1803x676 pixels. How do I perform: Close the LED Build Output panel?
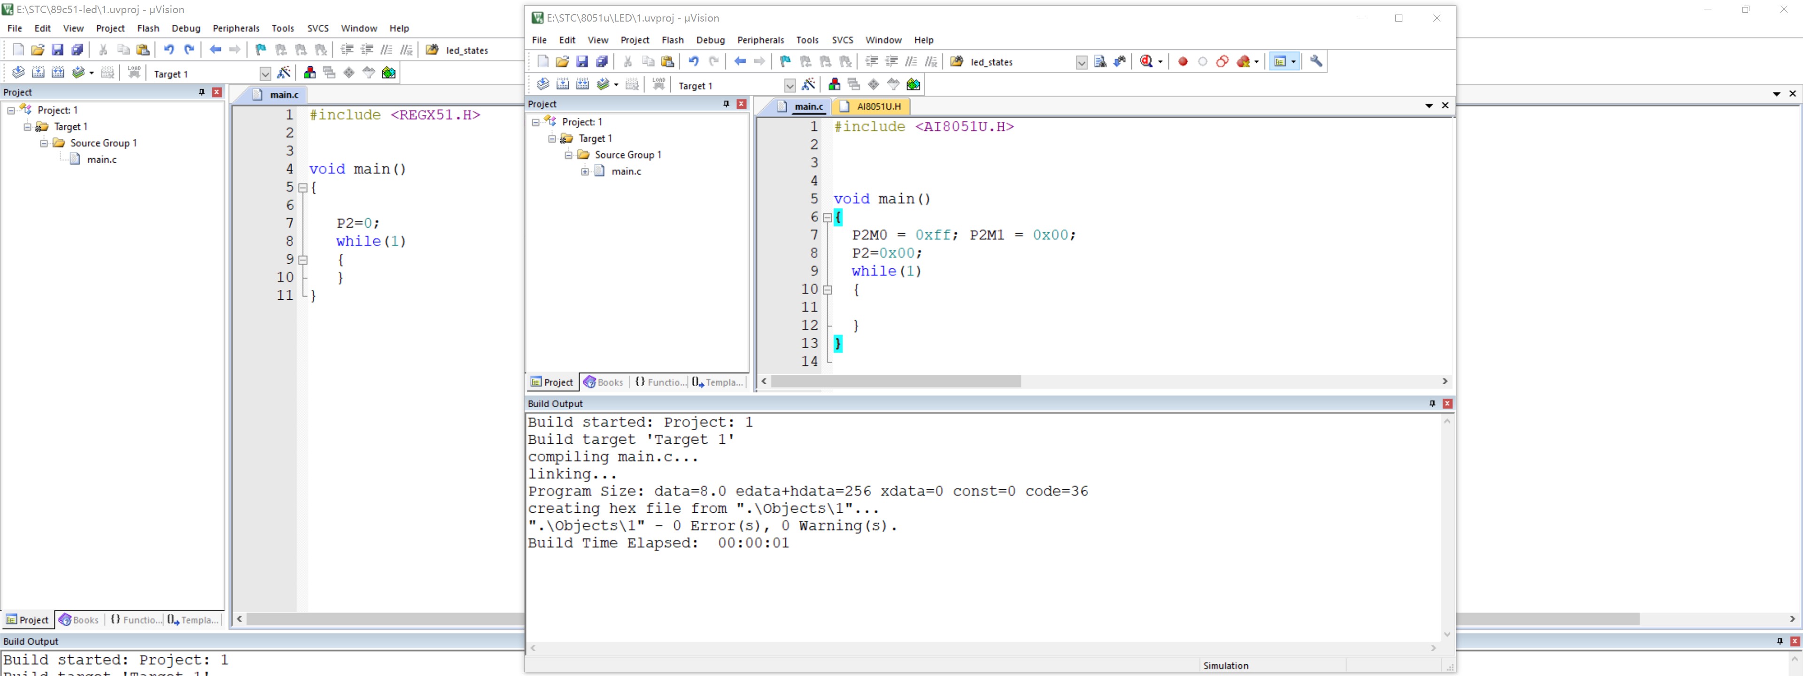tap(1447, 403)
